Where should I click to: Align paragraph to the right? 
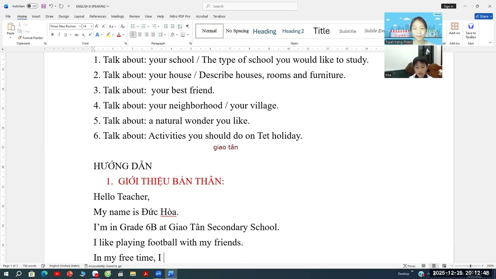(146, 35)
